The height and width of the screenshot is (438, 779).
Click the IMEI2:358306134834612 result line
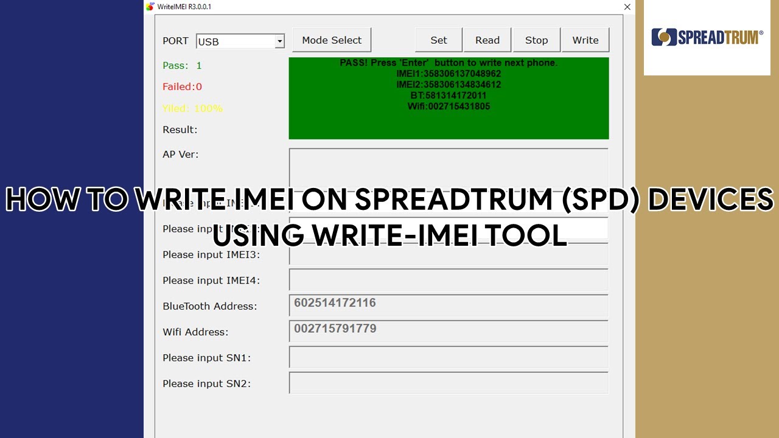tap(449, 85)
